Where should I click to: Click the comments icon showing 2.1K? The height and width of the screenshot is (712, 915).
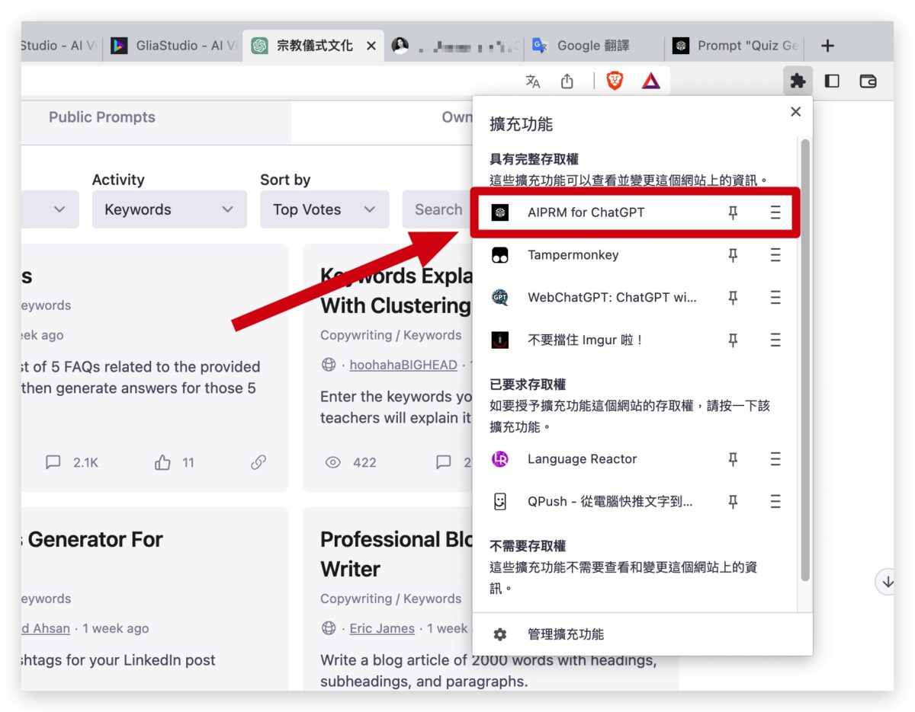tap(53, 462)
